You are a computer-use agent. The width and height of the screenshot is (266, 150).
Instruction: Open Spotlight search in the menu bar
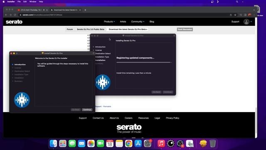(237, 2)
